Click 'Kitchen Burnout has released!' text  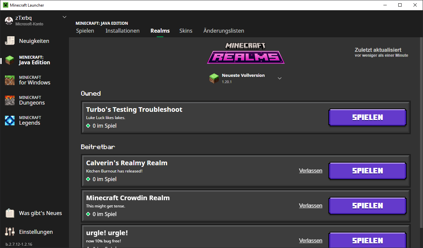point(114,171)
